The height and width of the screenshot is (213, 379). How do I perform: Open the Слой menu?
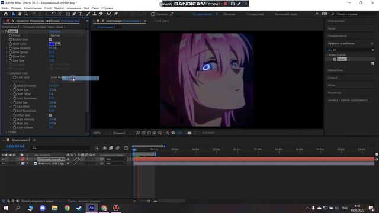click(47, 8)
